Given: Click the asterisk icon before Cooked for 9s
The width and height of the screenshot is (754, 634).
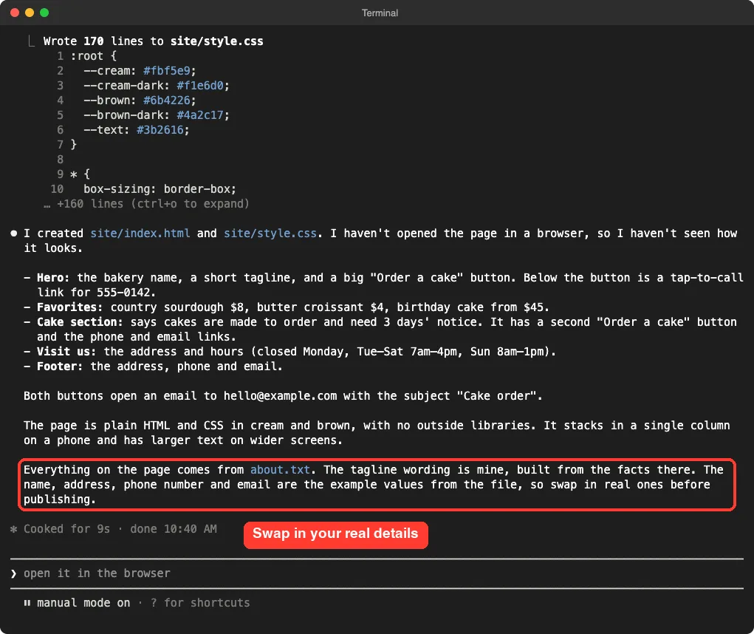Looking at the screenshot, I should tap(13, 529).
